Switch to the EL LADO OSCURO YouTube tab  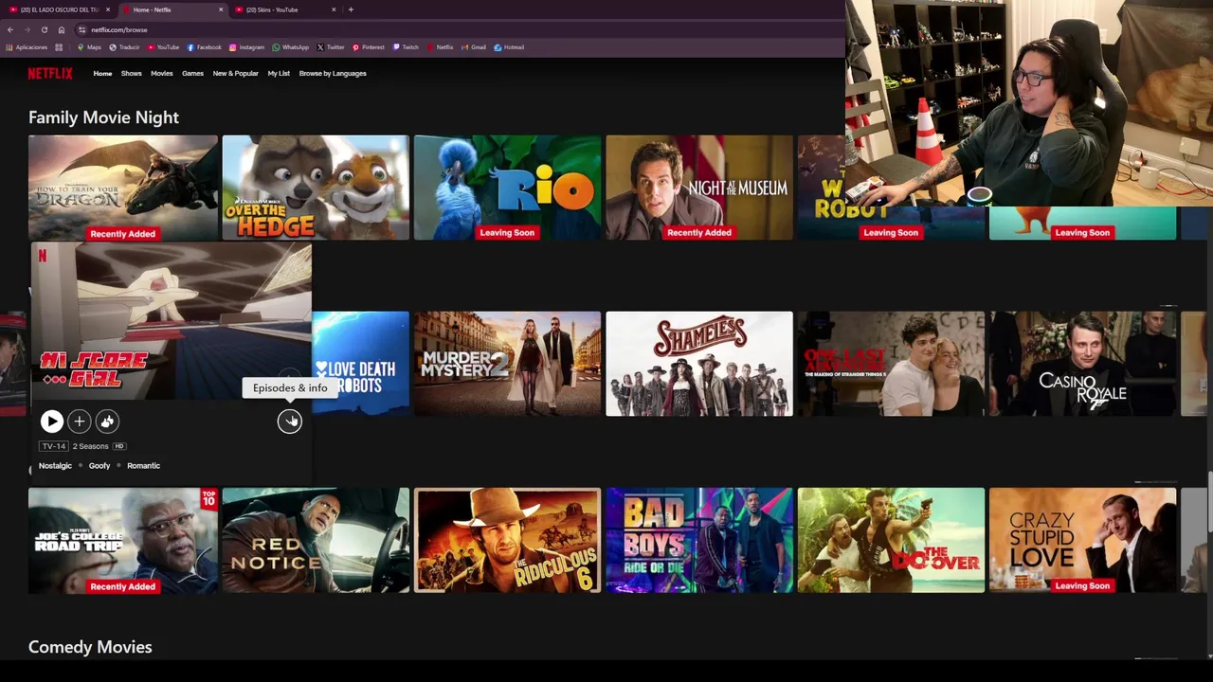pos(59,9)
